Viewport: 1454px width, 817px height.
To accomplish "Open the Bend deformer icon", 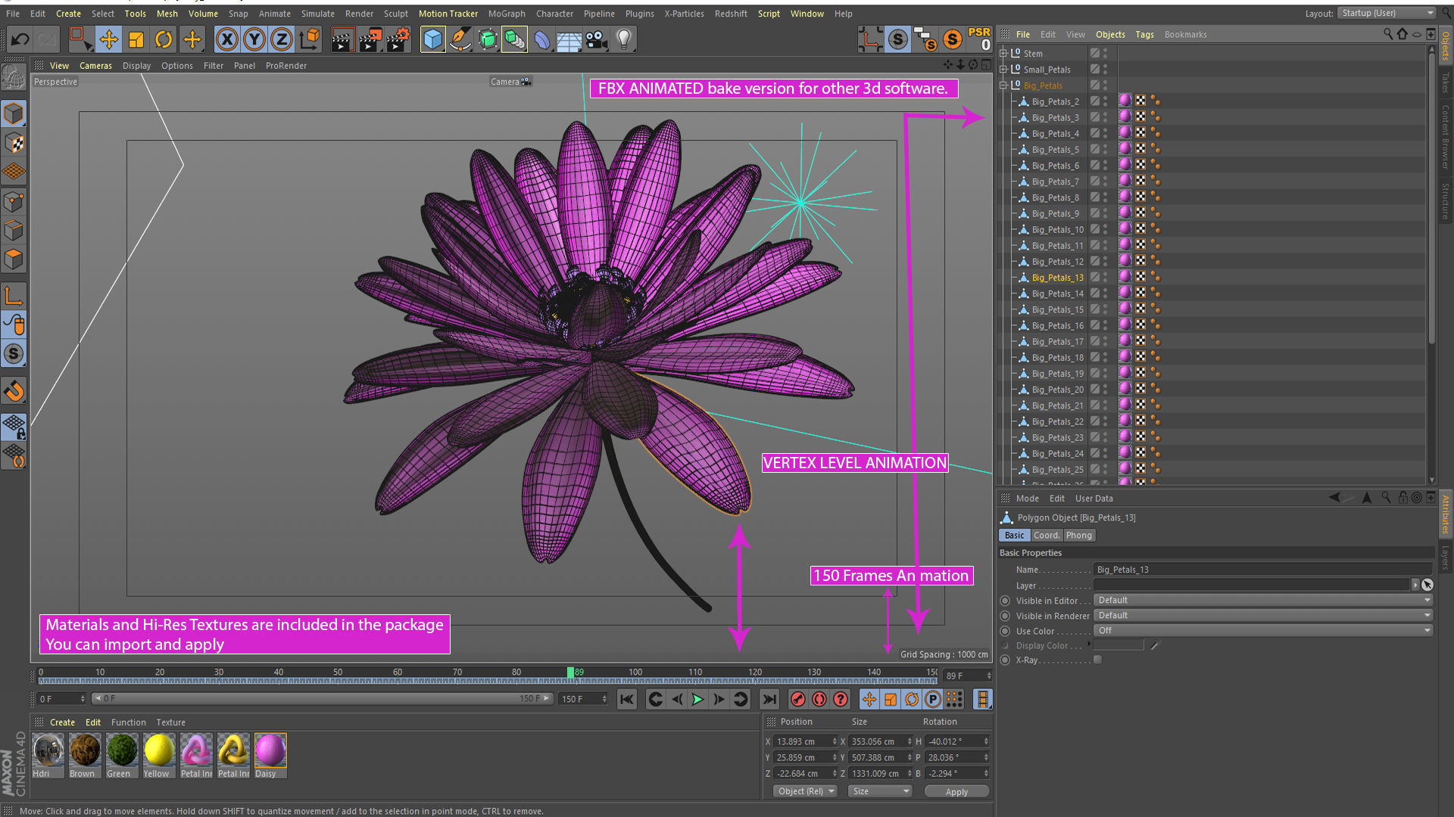I will tap(542, 39).
